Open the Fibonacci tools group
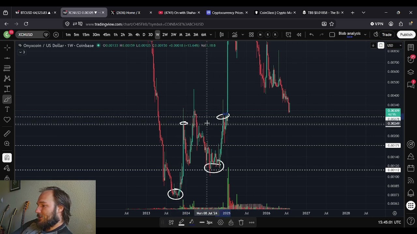 7,68
